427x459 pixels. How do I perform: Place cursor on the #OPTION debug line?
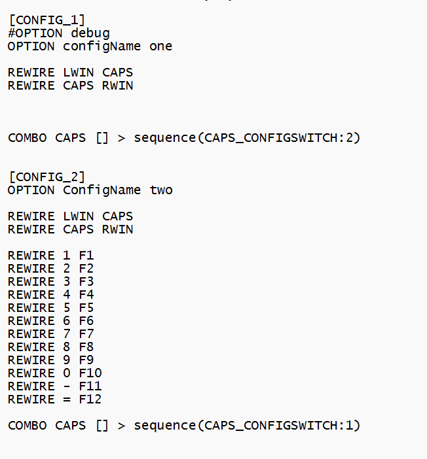click(58, 33)
